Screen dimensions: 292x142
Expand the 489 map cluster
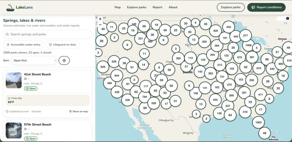[x=109, y=83]
